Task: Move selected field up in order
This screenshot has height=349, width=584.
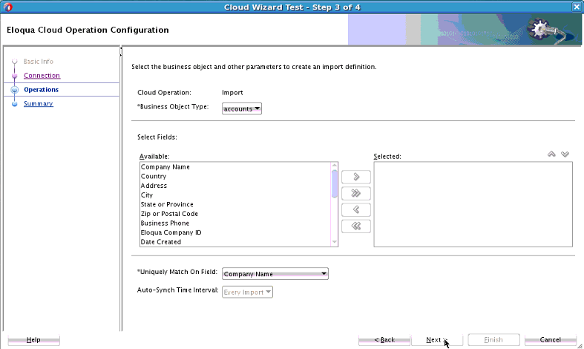Action: pyautogui.click(x=551, y=154)
